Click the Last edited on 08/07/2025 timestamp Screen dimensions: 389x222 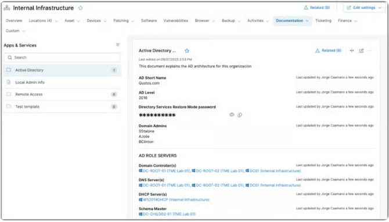[x=165, y=59]
